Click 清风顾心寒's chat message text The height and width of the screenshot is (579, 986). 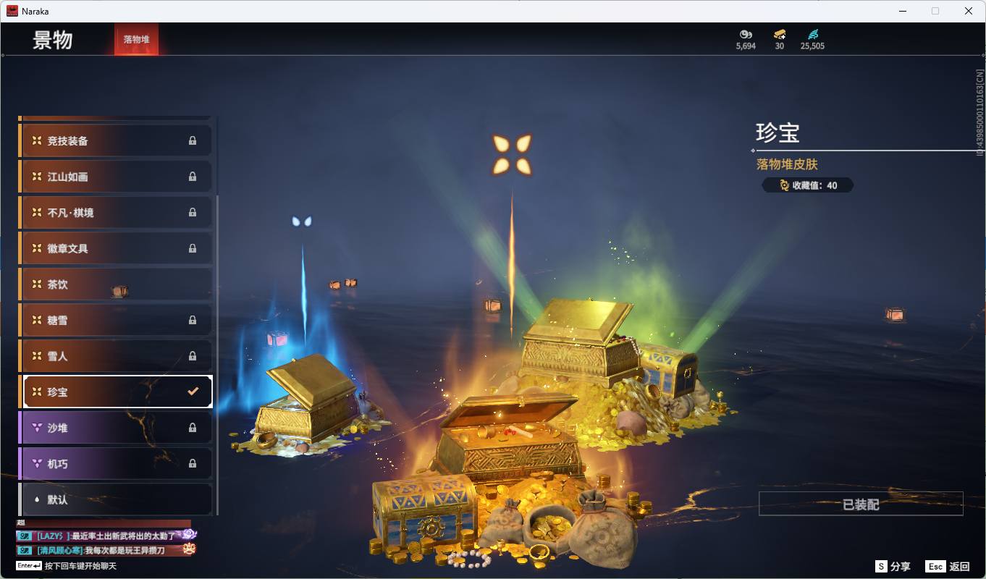125,550
